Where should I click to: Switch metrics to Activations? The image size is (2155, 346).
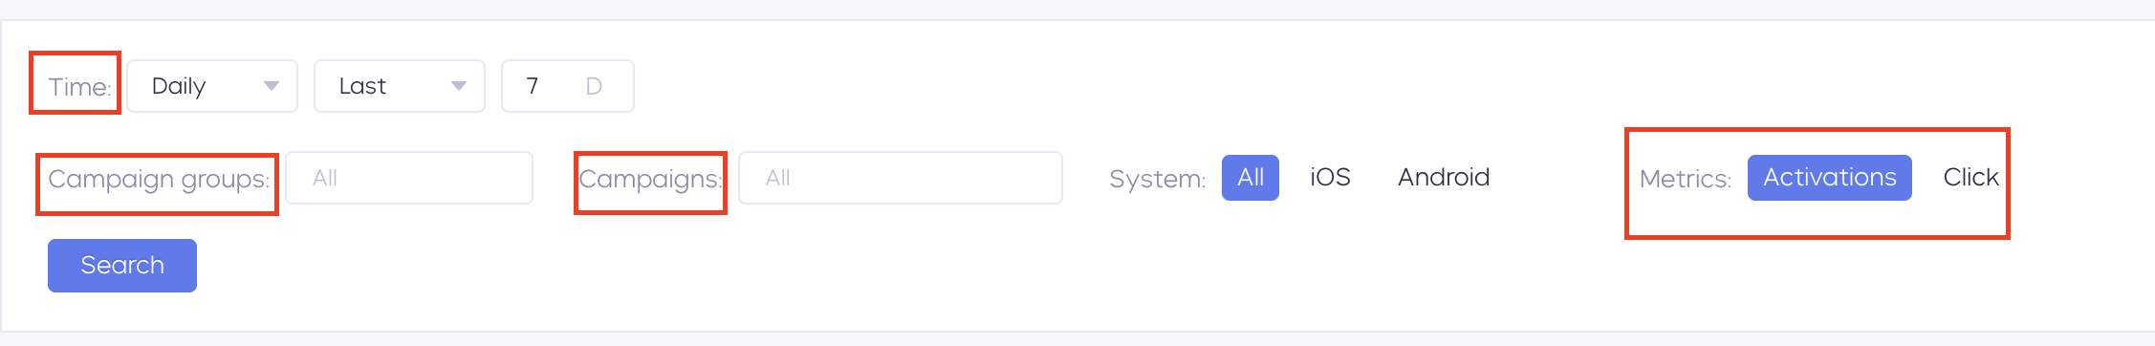1830,178
